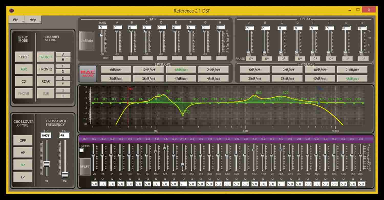Select LP slope 24dB/oct
This screenshot has height=200, width=384.
[214, 70]
